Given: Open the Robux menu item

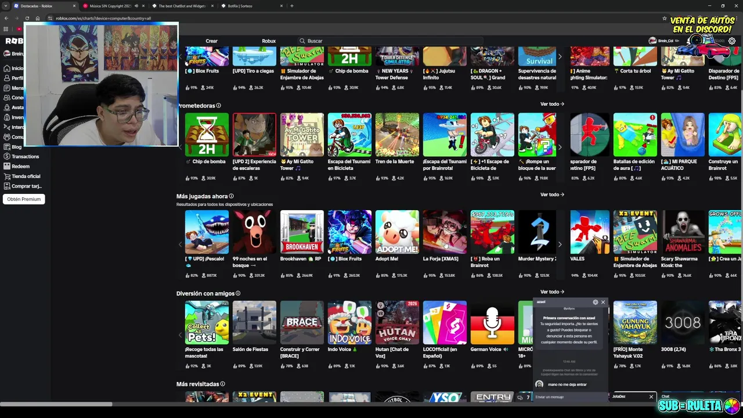Looking at the screenshot, I should point(269,41).
